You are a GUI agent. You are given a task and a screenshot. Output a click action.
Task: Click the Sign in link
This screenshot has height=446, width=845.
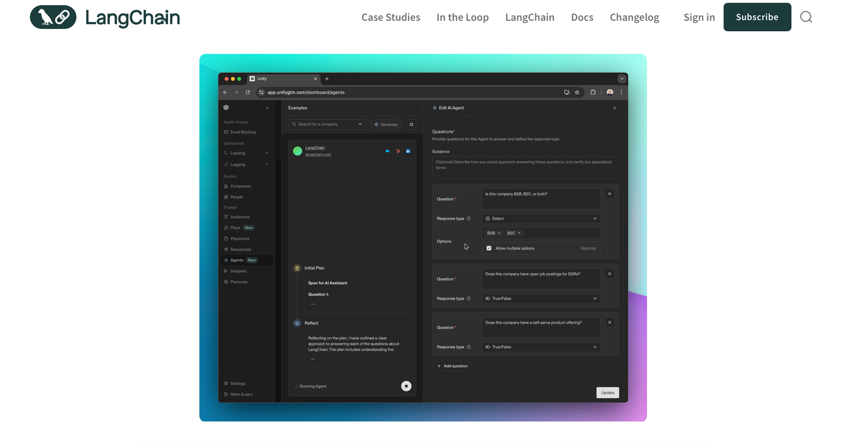point(699,17)
